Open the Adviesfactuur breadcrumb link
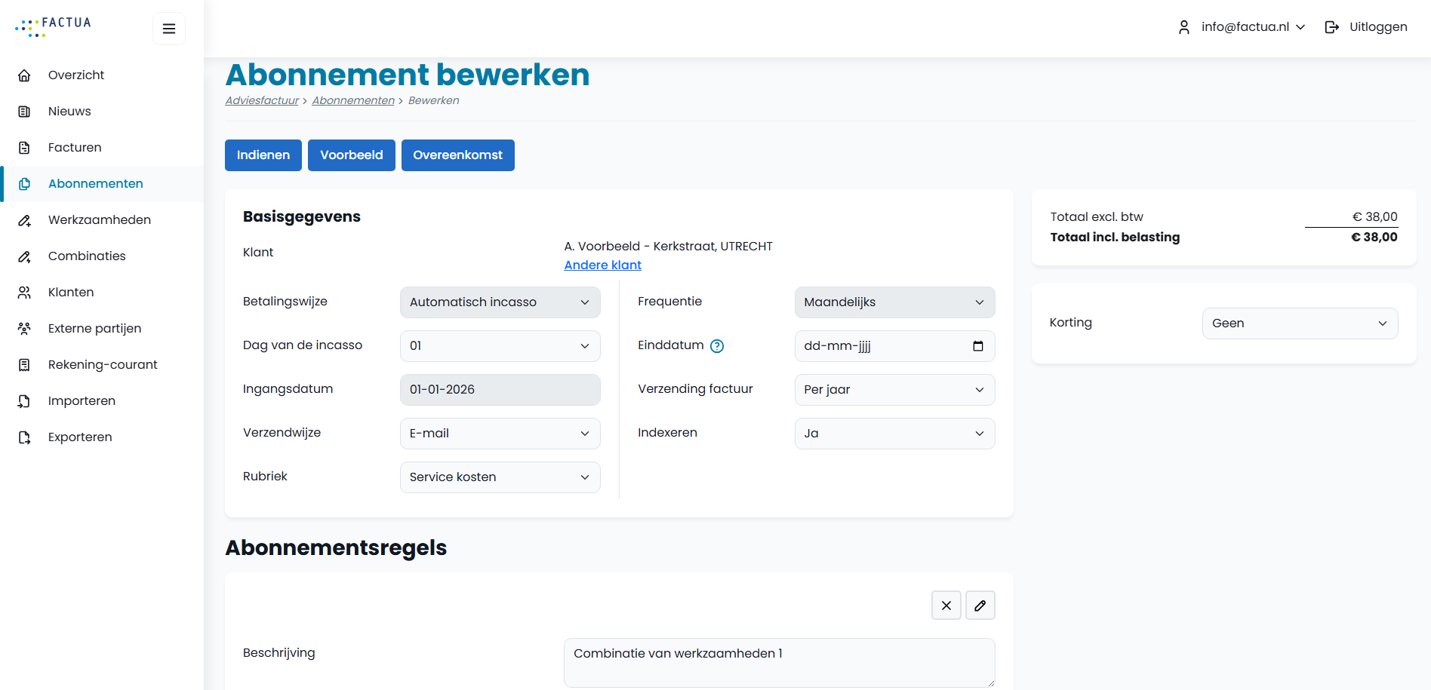Image resolution: width=1431 pixels, height=690 pixels. [262, 100]
